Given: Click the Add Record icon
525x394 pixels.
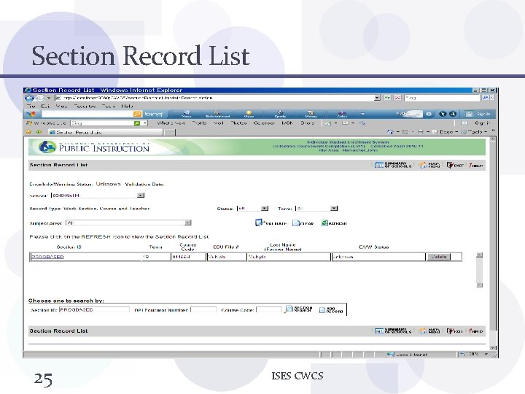Looking at the screenshot, I should tap(331, 310).
